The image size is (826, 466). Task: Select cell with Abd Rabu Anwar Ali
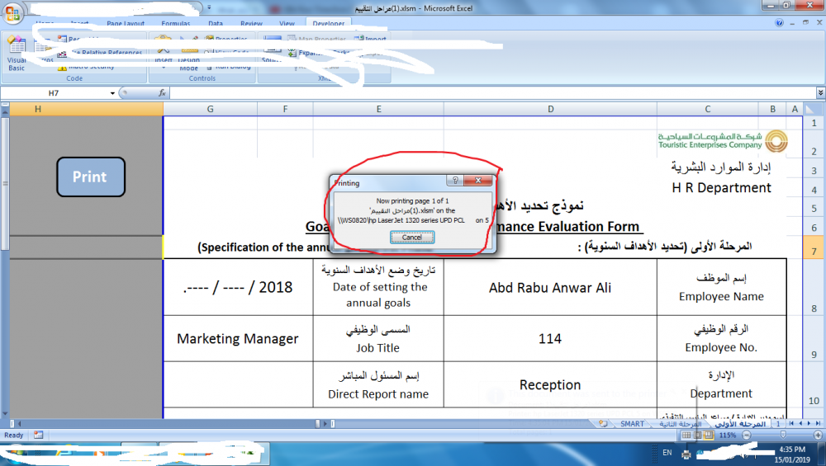click(x=550, y=287)
